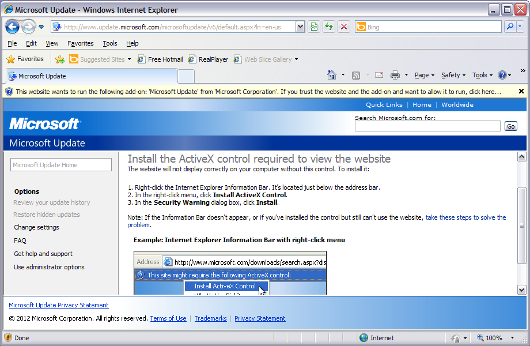The height and width of the screenshot is (346, 530).
Task: Open the Tools command bar menu
Action: 482,75
